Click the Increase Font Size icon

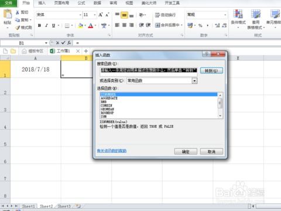click(x=101, y=15)
